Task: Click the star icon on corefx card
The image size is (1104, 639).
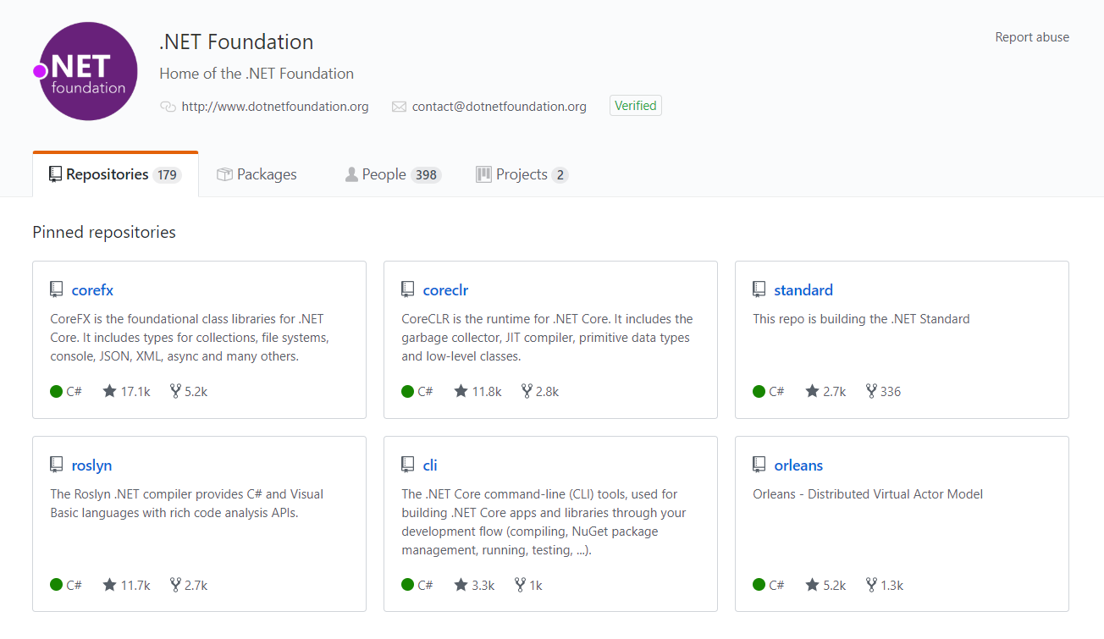Action: coord(109,391)
